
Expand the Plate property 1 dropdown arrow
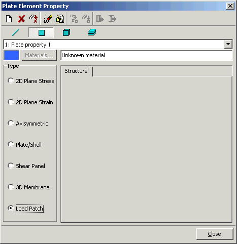[228, 45]
